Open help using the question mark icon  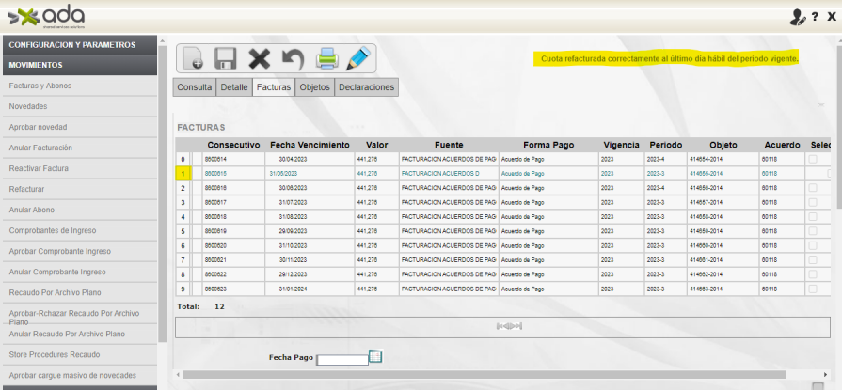click(815, 17)
